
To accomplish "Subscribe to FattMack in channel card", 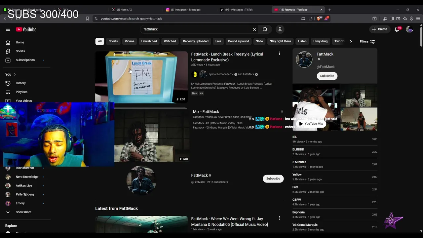I will [327, 76].
